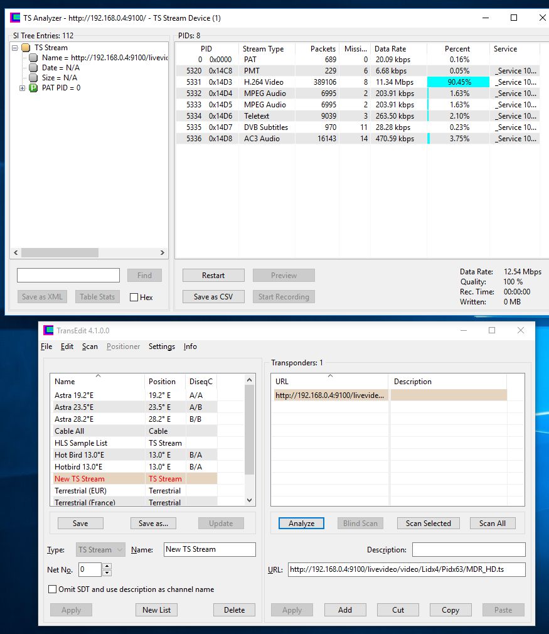Enable the Hex checkbox
The image size is (549, 634).
coord(134,298)
